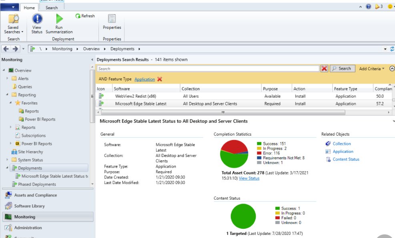Open the View Status link
The width and height of the screenshot is (395, 238).
point(249,178)
